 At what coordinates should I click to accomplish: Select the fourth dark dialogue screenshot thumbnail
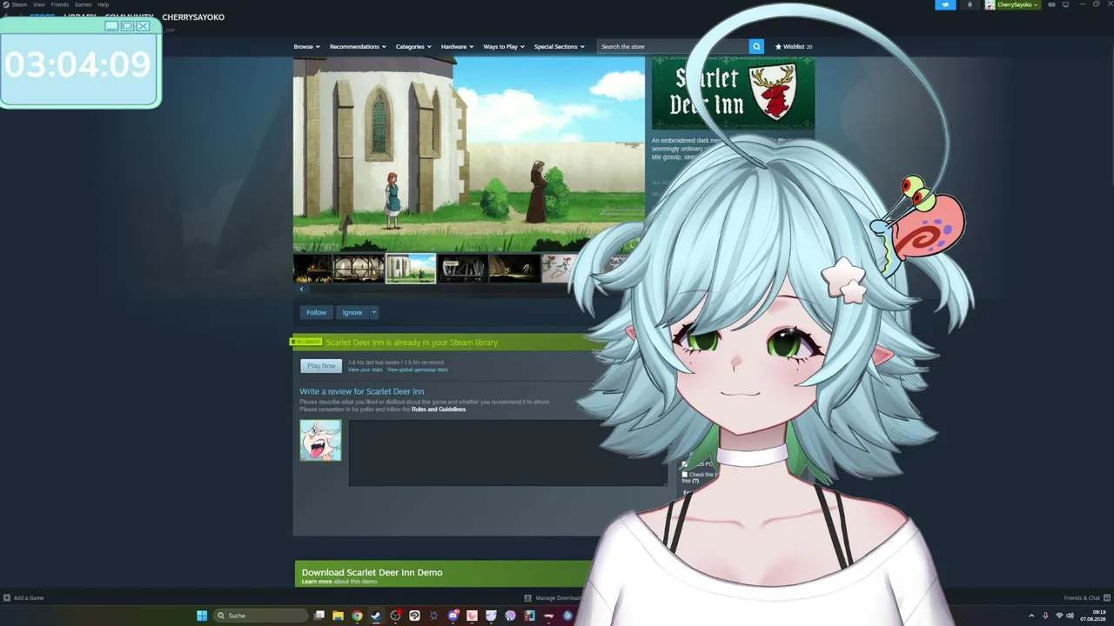click(x=462, y=269)
